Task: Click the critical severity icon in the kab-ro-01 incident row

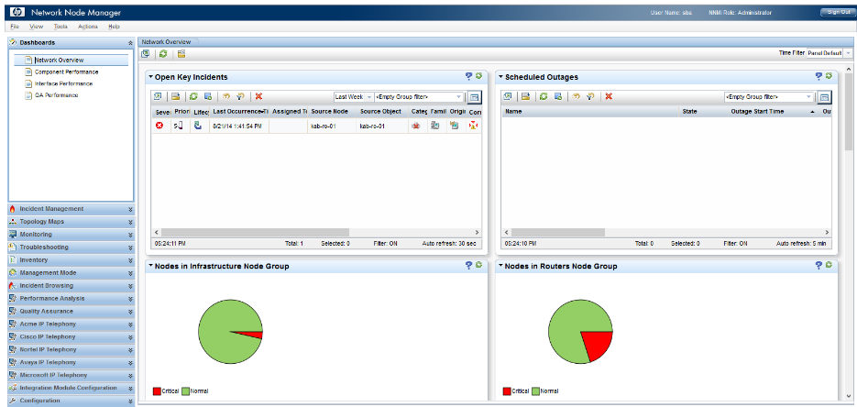Action: (x=159, y=126)
